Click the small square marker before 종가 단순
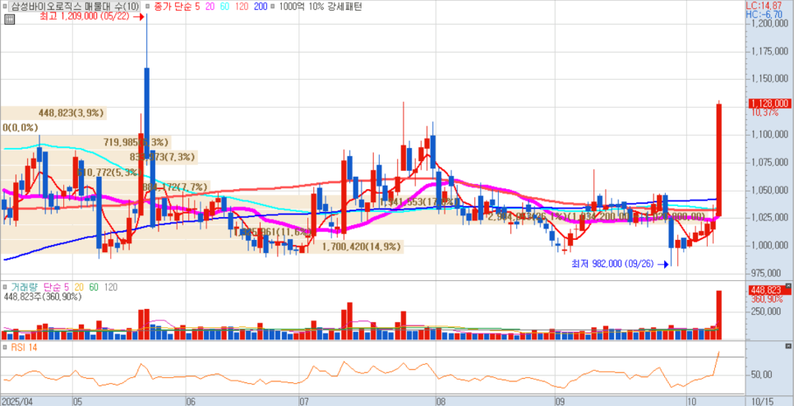Viewport: 794px width, 406px height. (146, 7)
